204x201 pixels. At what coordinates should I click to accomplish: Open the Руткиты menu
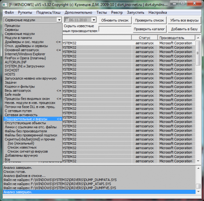(25, 12)
